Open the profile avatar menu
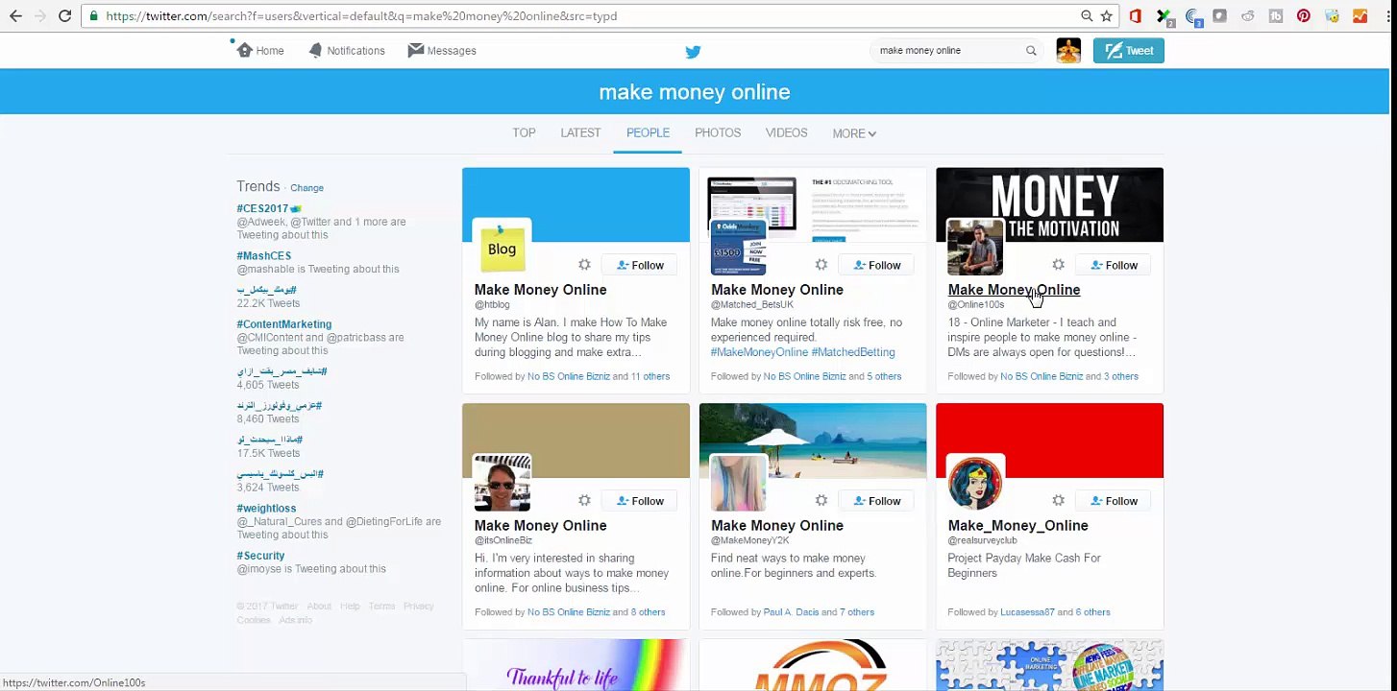 tap(1068, 51)
